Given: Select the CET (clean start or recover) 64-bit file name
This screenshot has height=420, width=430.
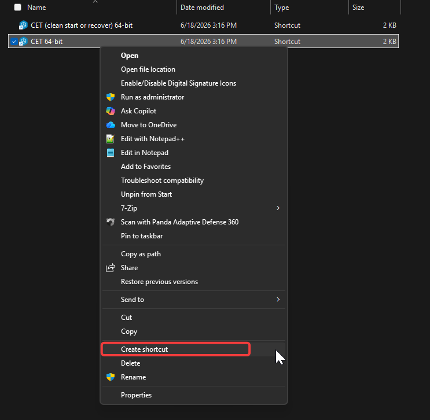Looking at the screenshot, I should tap(82, 25).
